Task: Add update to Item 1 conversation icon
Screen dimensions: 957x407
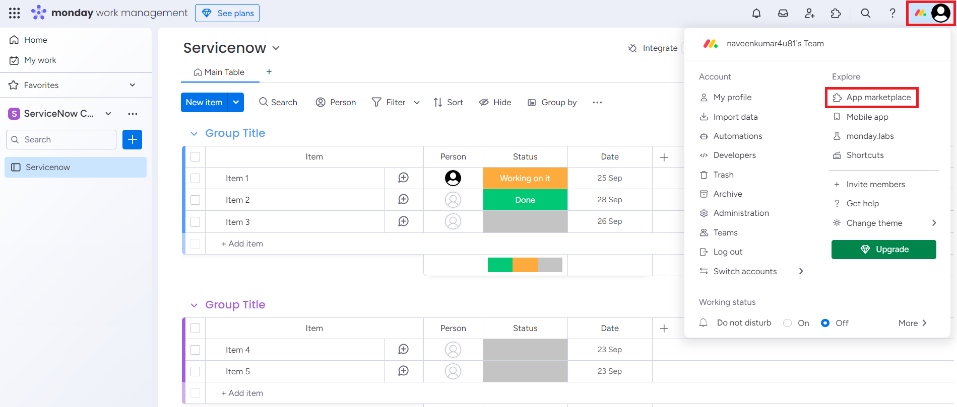Action: point(404,178)
